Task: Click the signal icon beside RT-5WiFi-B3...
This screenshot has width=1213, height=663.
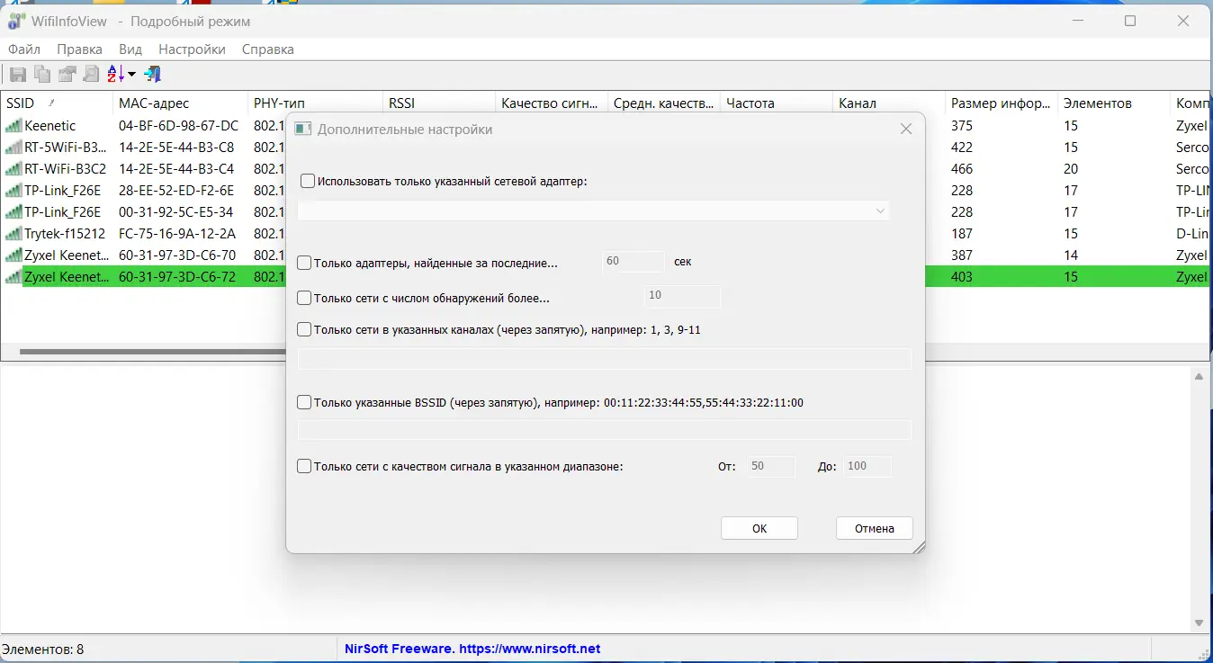Action: (x=13, y=148)
